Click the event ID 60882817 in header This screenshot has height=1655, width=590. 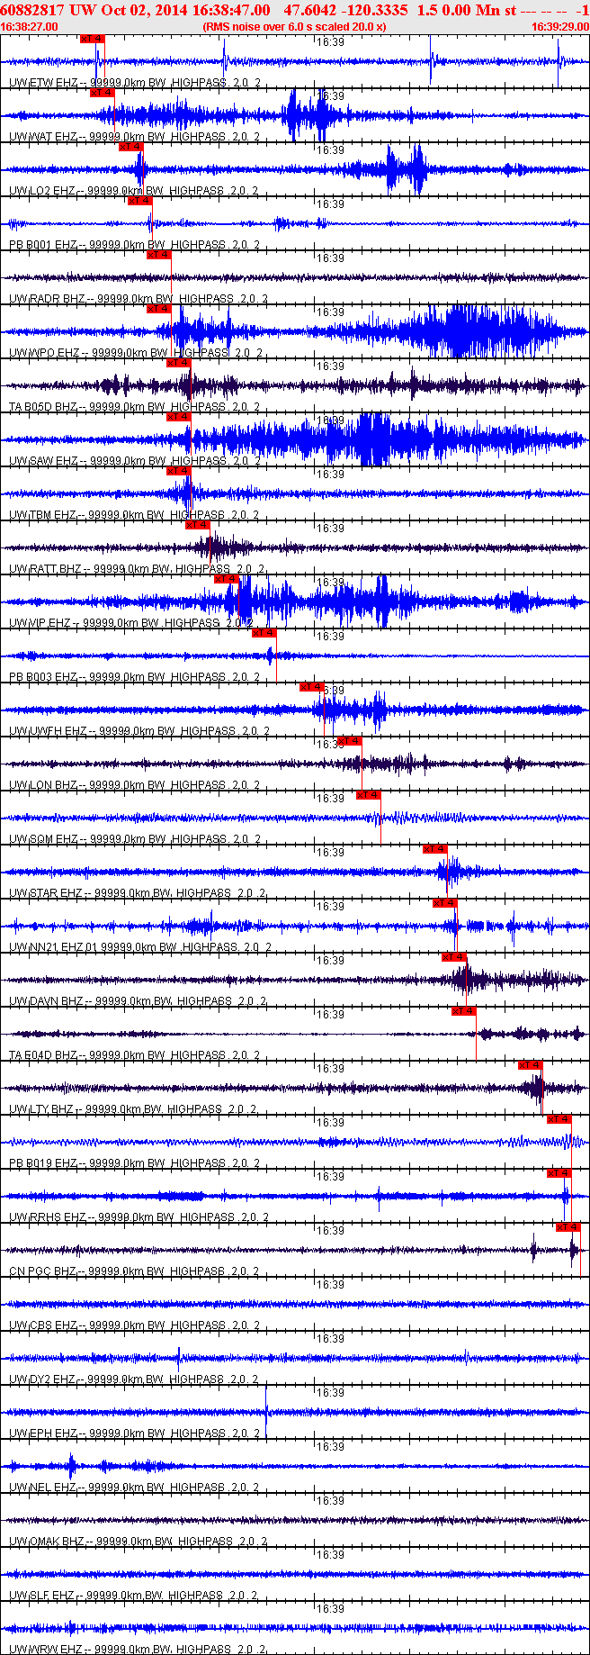point(32,10)
